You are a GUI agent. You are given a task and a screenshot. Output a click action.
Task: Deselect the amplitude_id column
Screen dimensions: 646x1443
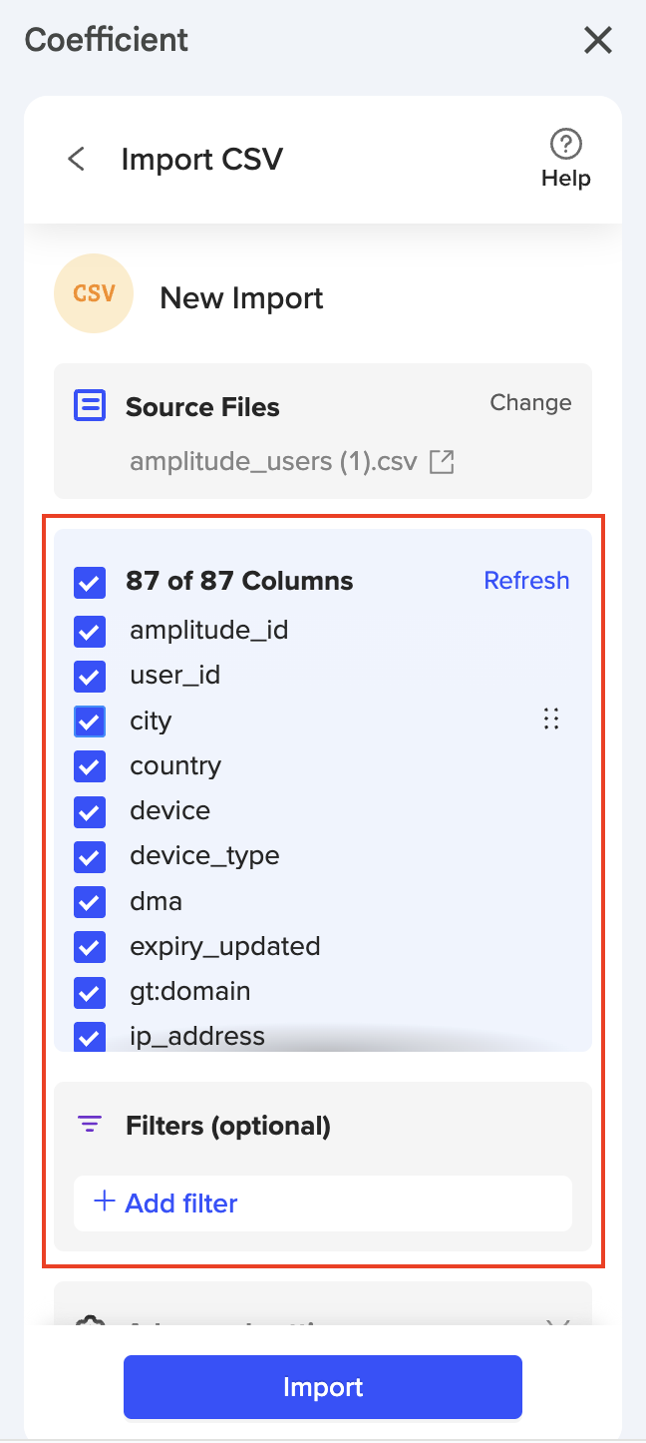[89, 631]
